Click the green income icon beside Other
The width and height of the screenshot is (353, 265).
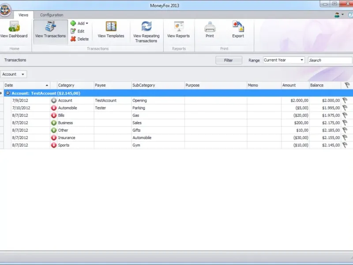point(53,130)
